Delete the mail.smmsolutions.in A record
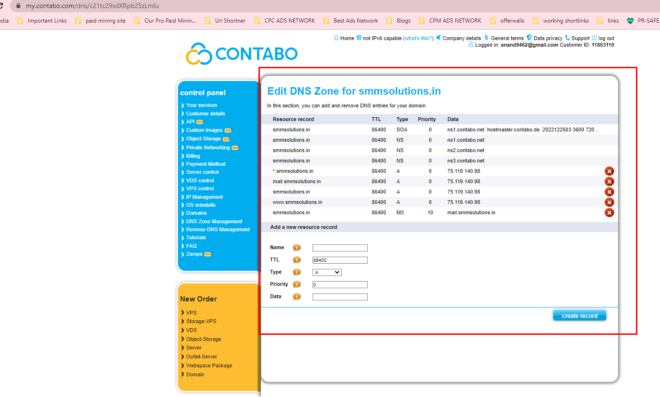The width and height of the screenshot is (660, 397). coord(609,182)
